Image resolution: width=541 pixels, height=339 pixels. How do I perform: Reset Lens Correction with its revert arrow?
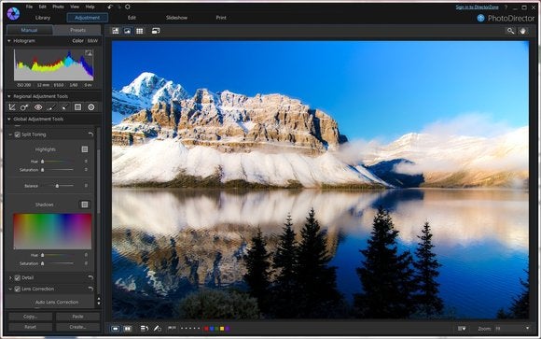[x=90, y=289]
